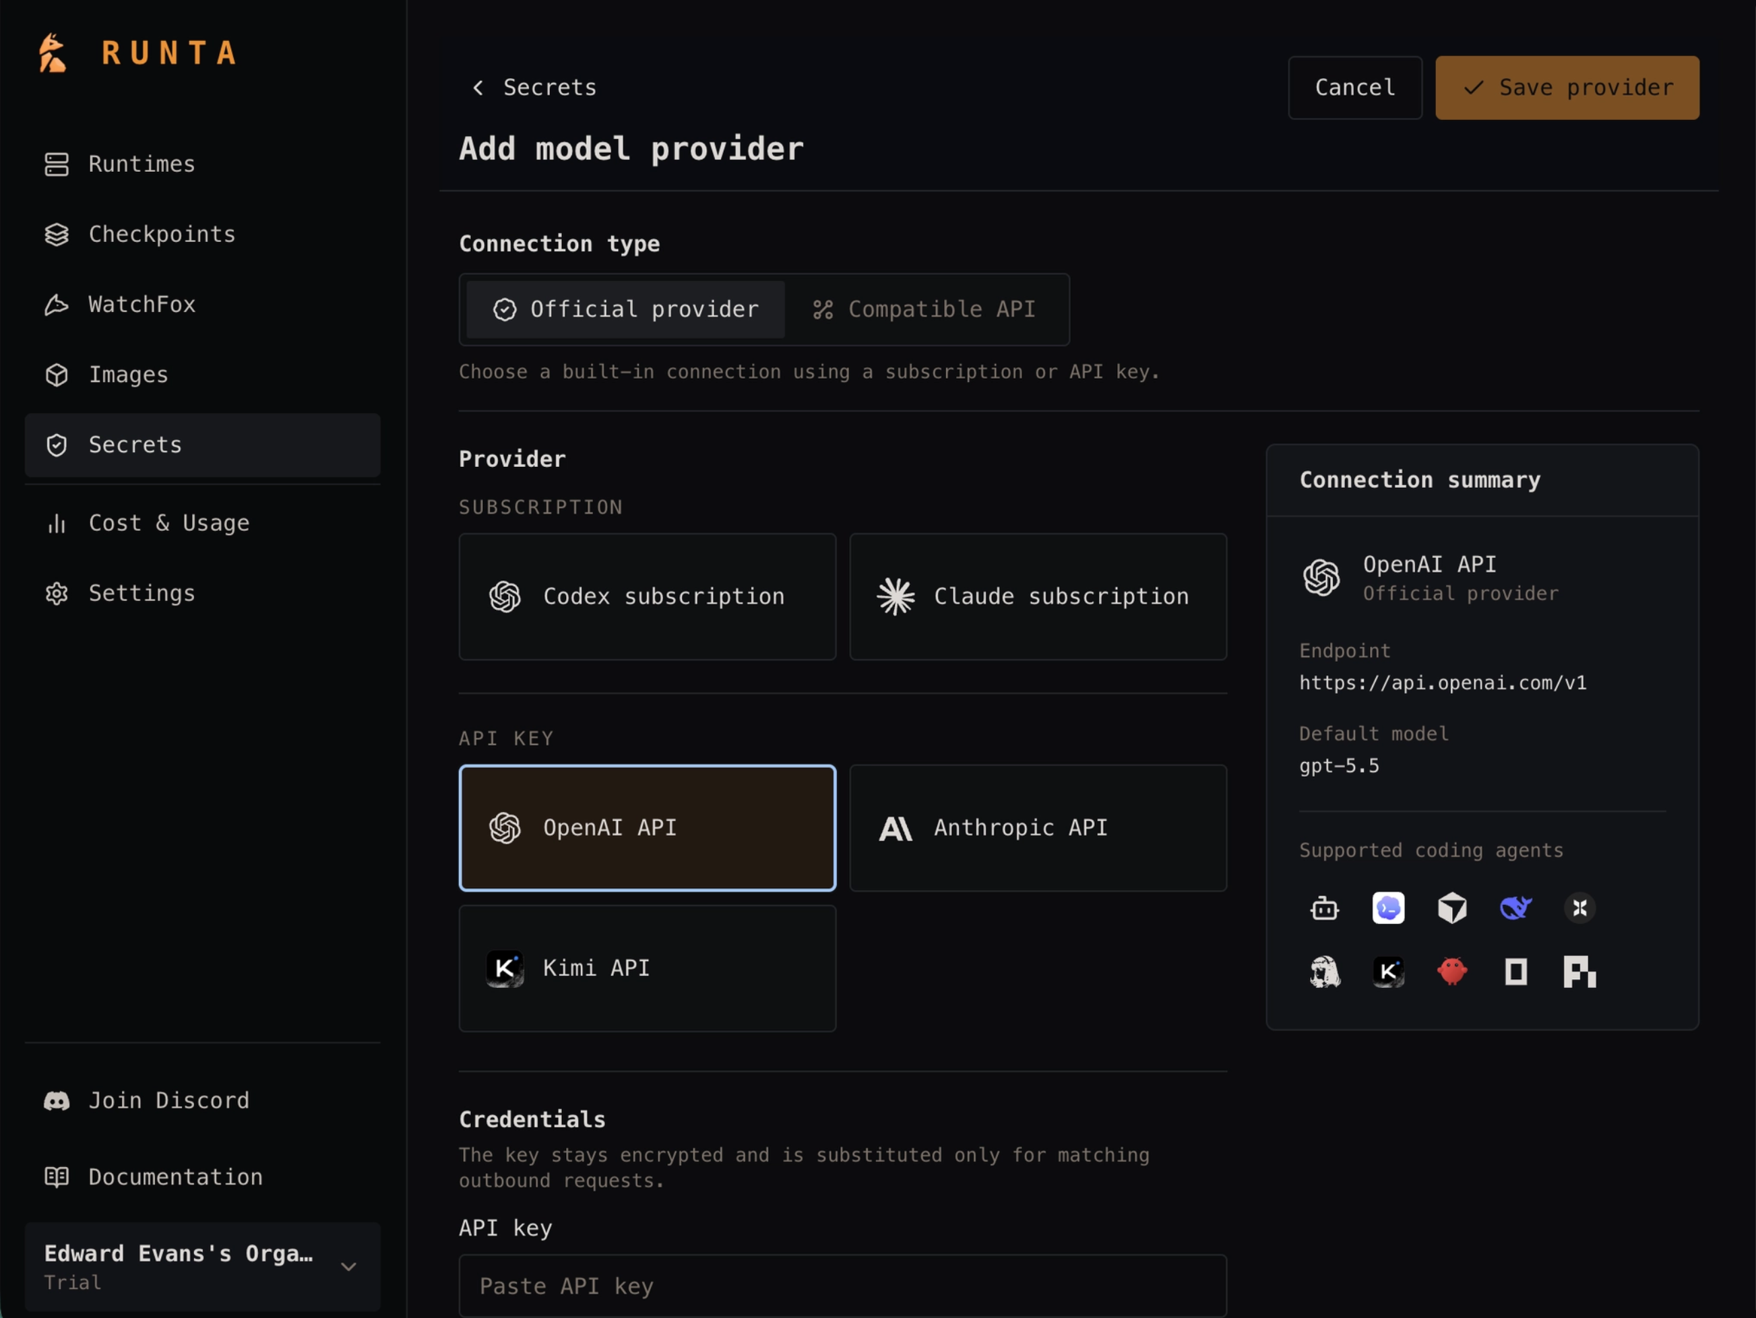The height and width of the screenshot is (1318, 1756).
Task: Click the Secrets shield icon
Action: click(57, 445)
